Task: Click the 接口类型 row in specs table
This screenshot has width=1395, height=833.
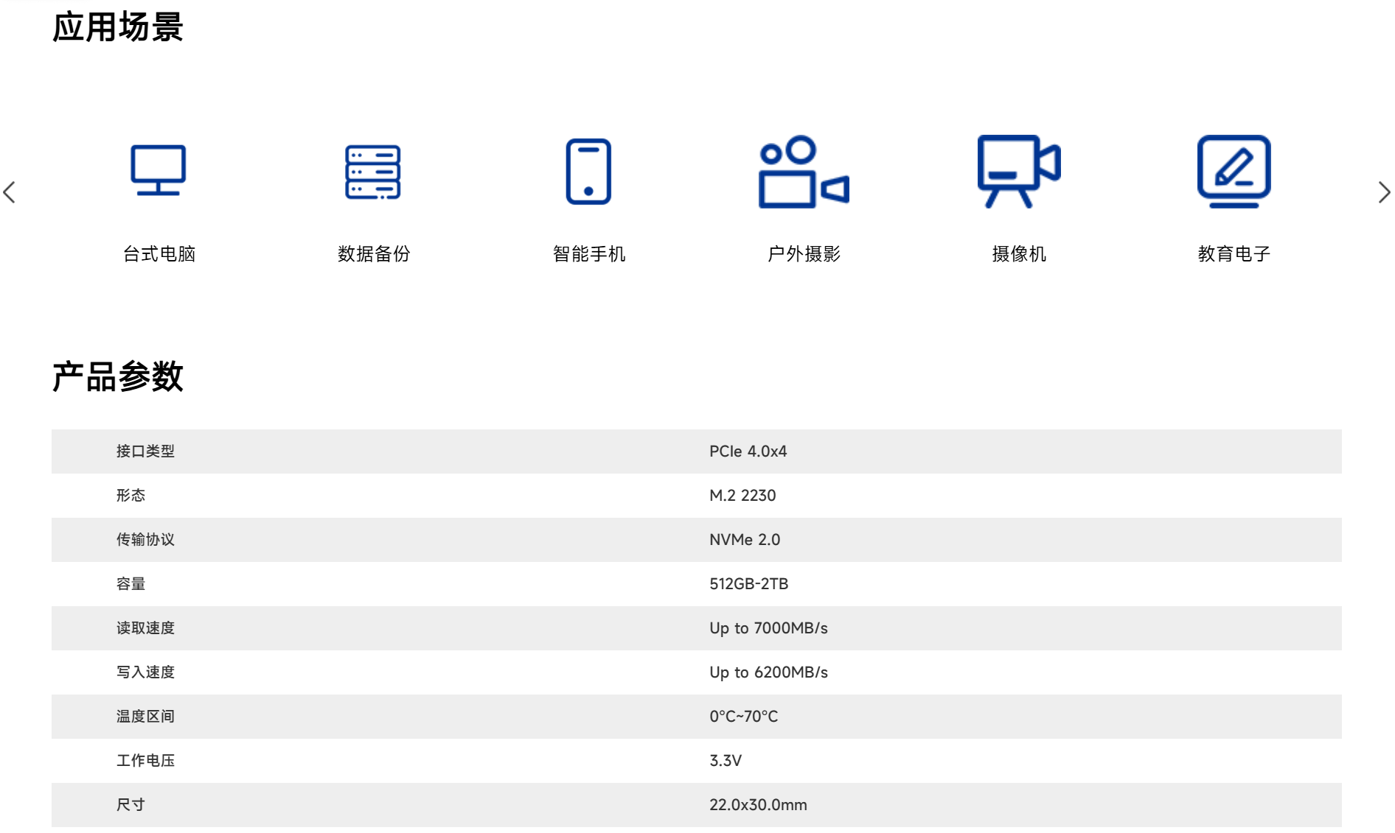Action: pos(145,451)
